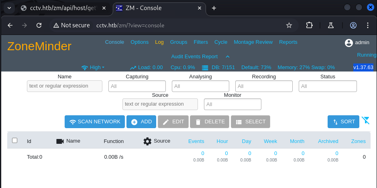Toggle the select-all monitors checkbox
The image size is (377, 188).
tap(15, 140)
